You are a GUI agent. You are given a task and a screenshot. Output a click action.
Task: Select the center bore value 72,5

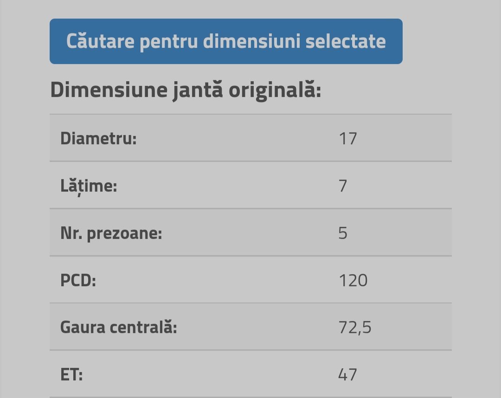click(x=355, y=328)
